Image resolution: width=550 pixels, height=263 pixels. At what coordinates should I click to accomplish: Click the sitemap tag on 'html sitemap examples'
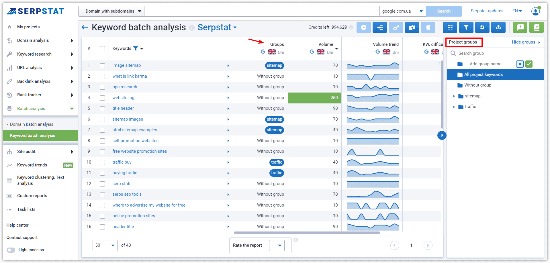pos(275,130)
